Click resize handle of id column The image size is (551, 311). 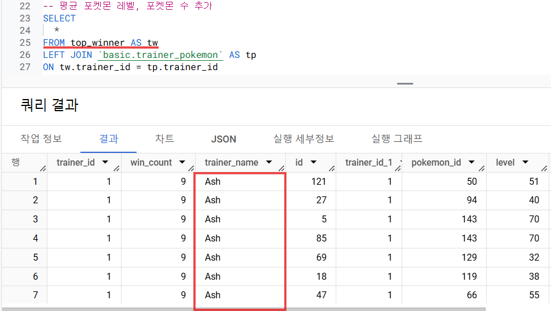click(x=332, y=169)
